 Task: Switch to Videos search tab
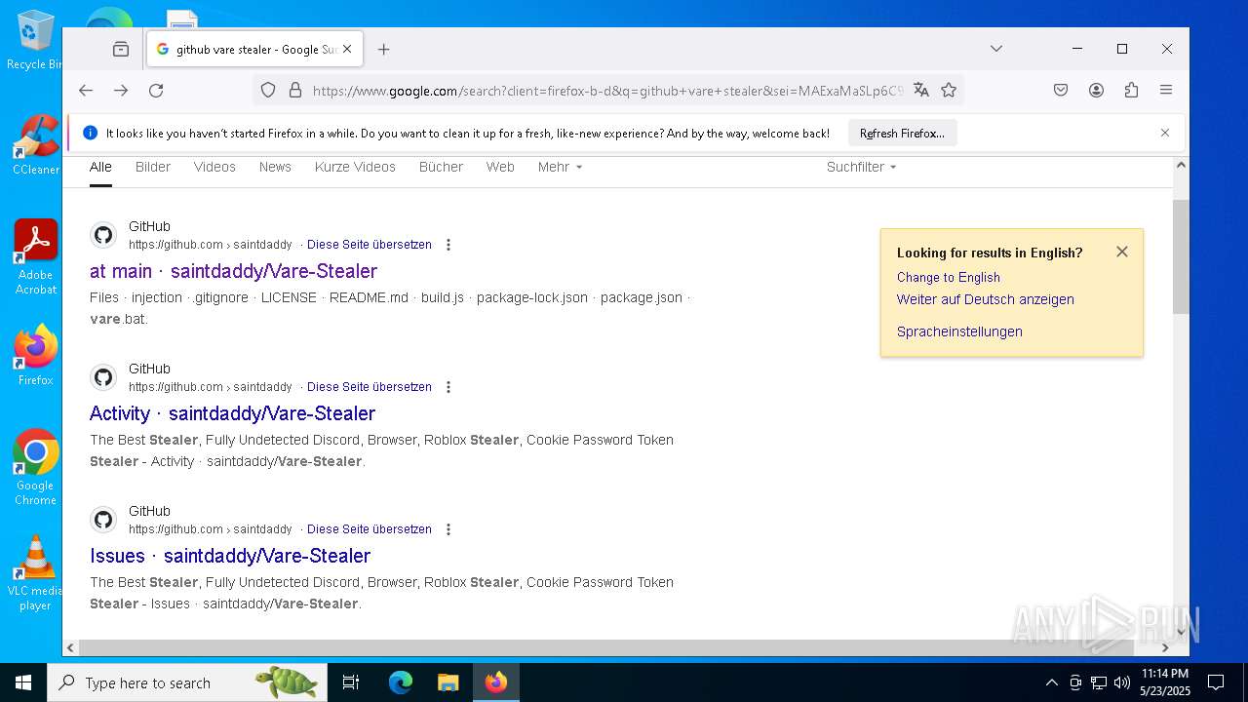click(214, 168)
